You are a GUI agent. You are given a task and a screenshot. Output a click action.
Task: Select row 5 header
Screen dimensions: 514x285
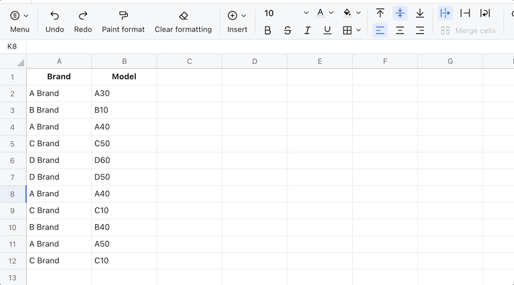click(12, 144)
